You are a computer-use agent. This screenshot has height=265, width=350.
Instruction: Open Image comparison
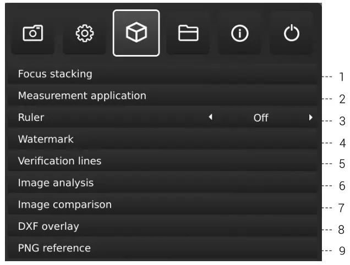[64, 205]
